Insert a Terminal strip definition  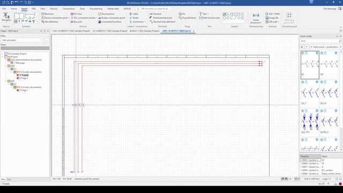(x=162, y=21)
